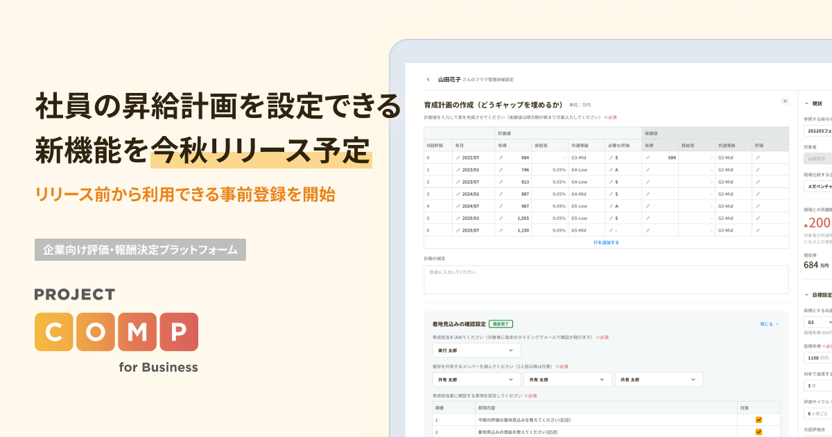
Task: Click the actual 評価 pencil icon in row 0
Action: pos(758,158)
